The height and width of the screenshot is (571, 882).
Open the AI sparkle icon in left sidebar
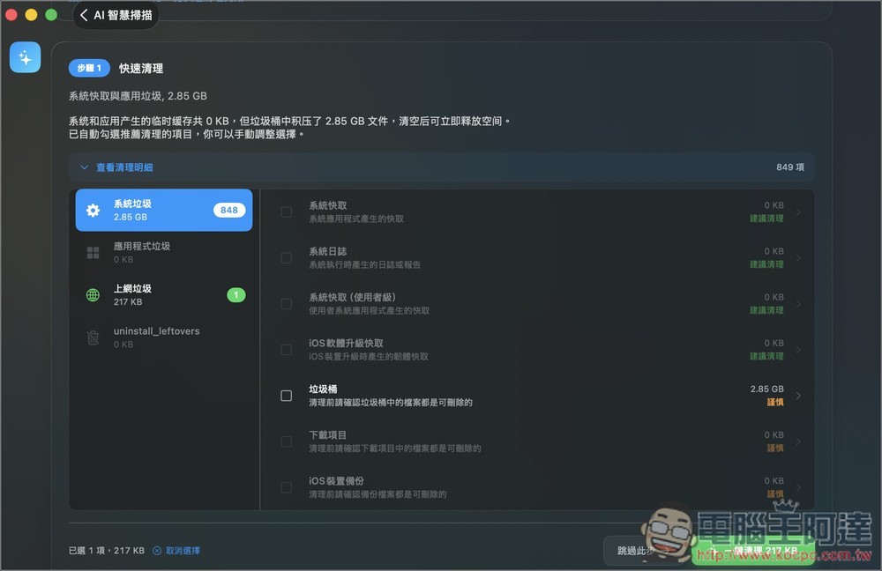click(x=26, y=56)
